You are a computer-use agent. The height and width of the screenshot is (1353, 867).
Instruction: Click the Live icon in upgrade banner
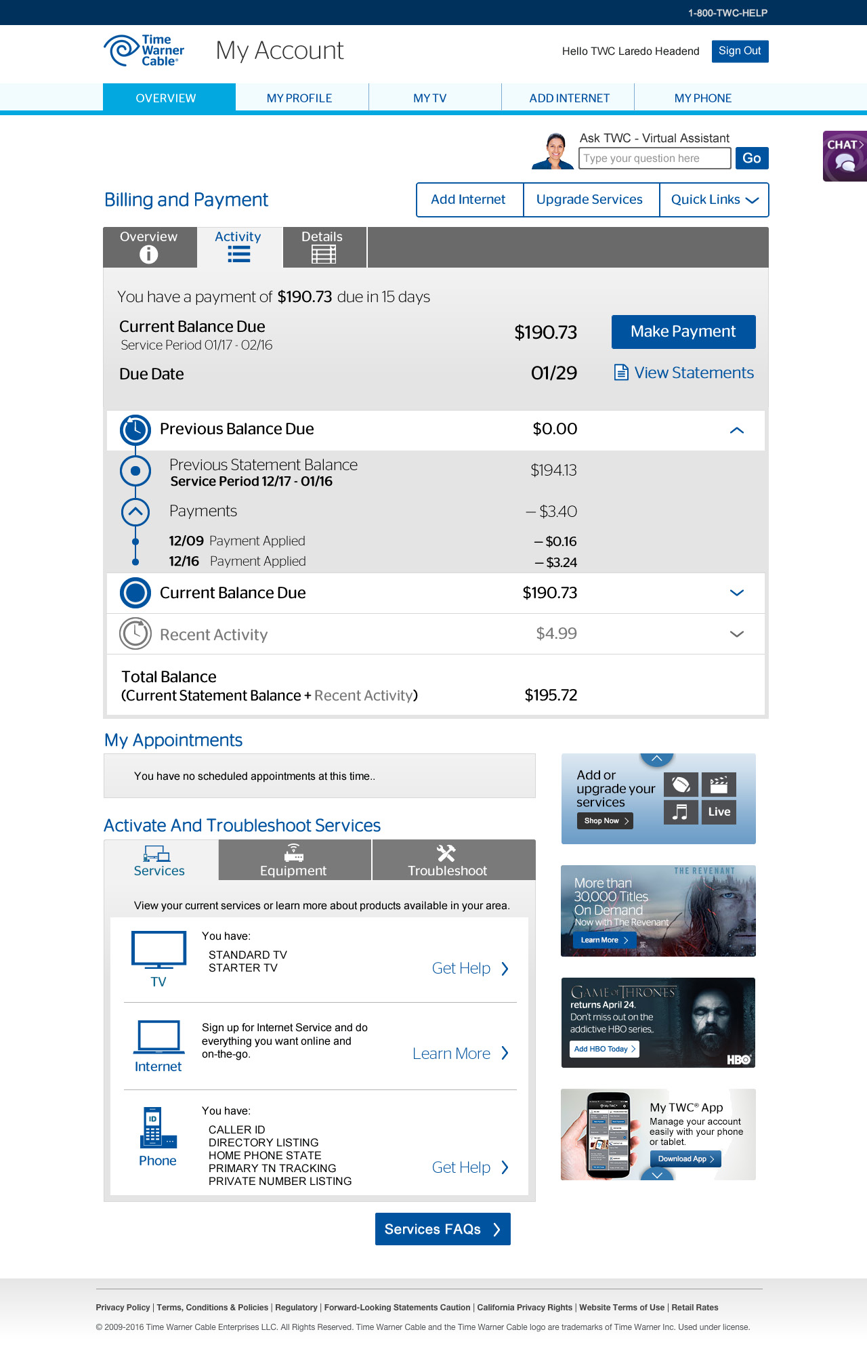[719, 812]
